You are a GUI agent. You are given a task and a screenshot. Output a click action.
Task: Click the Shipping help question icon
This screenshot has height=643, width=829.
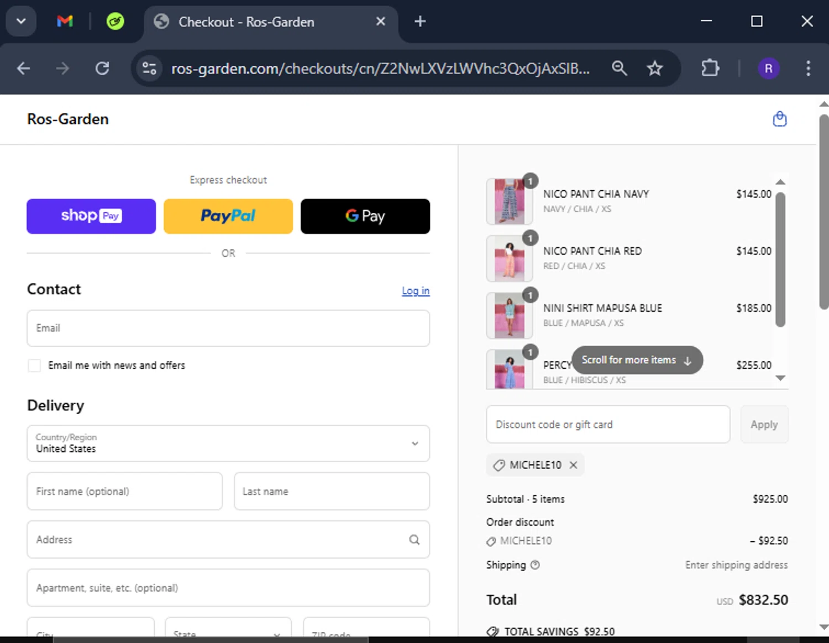(x=535, y=565)
